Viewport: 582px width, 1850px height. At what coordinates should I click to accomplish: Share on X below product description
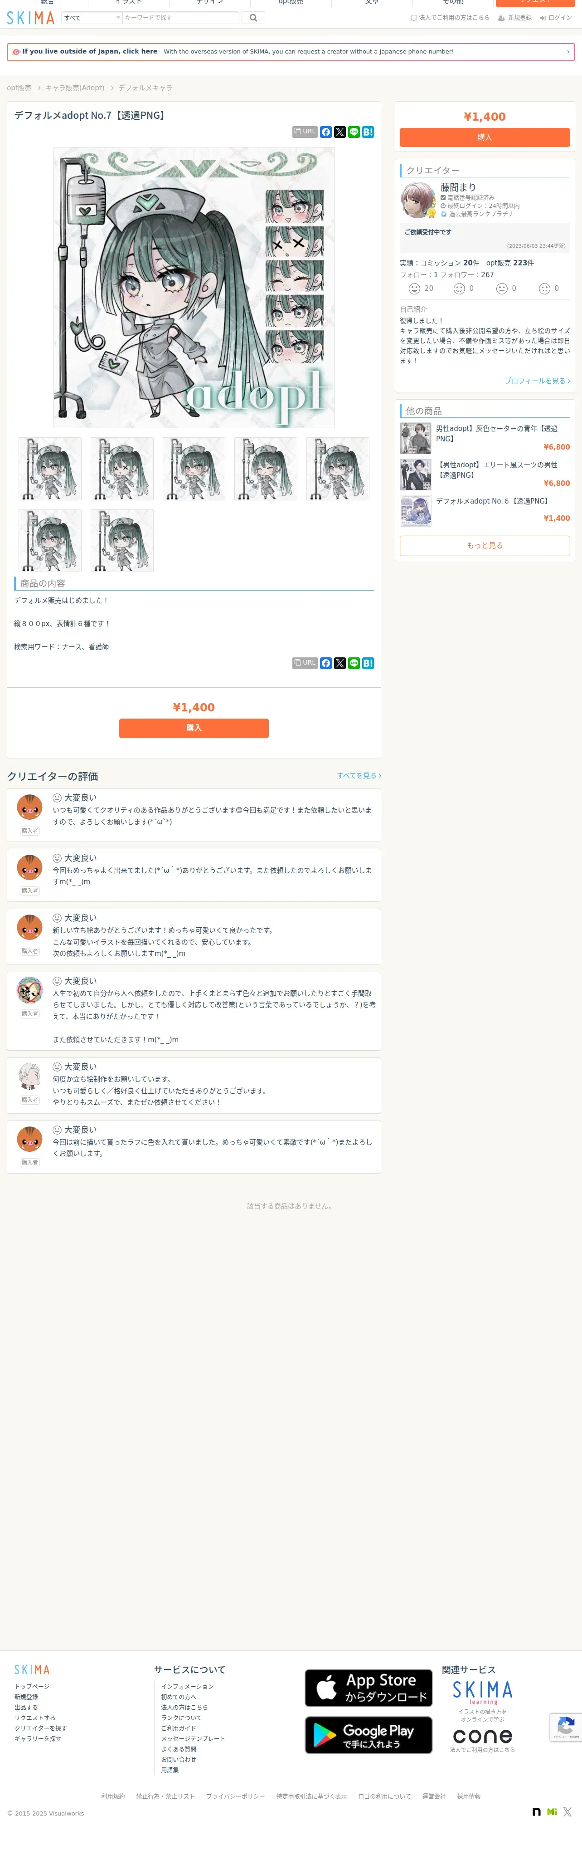pos(340,663)
